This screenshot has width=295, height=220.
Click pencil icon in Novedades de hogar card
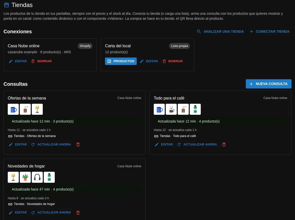[11, 212]
